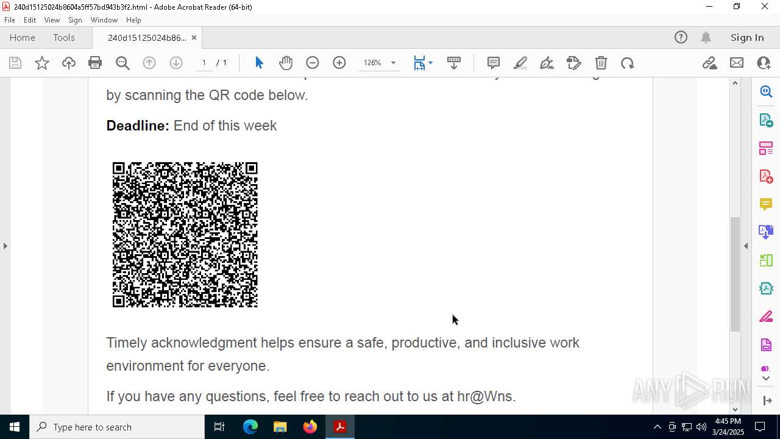Open the Window menu
780x439 pixels.
coord(104,20)
